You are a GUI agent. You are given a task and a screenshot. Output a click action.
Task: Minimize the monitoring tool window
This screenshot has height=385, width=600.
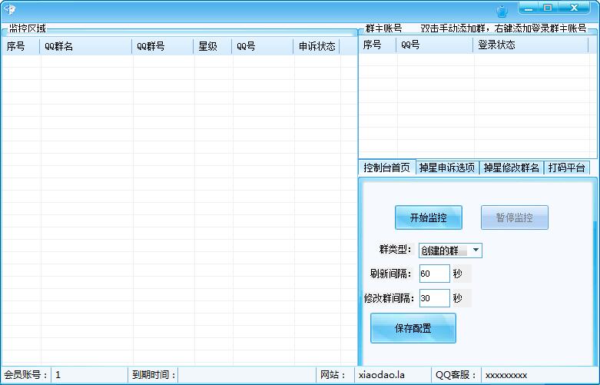[529, 8]
